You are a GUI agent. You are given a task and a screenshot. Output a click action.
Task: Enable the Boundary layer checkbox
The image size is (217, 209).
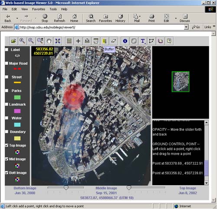tap(7, 132)
